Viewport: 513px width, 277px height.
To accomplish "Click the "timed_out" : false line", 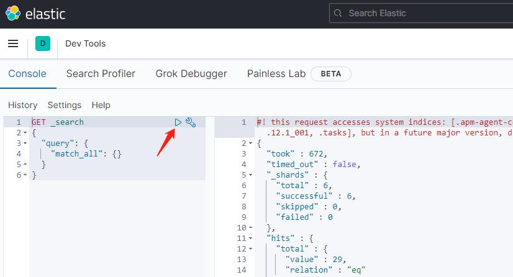I will click(313, 164).
